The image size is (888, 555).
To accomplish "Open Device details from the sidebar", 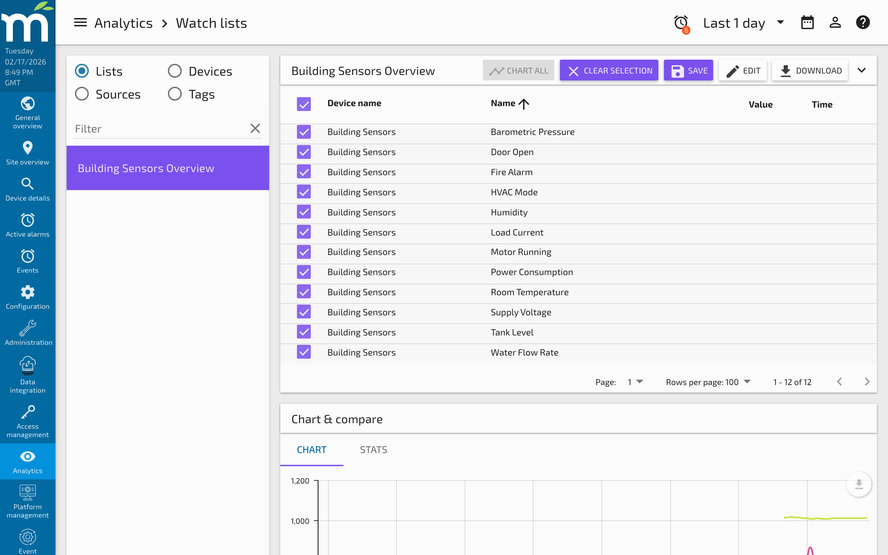I will (x=27, y=188).
